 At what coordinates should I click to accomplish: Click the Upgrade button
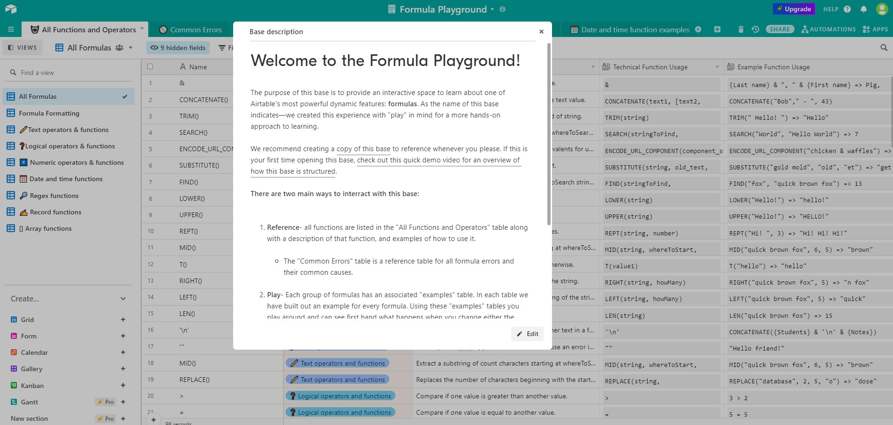pos(794,9)
